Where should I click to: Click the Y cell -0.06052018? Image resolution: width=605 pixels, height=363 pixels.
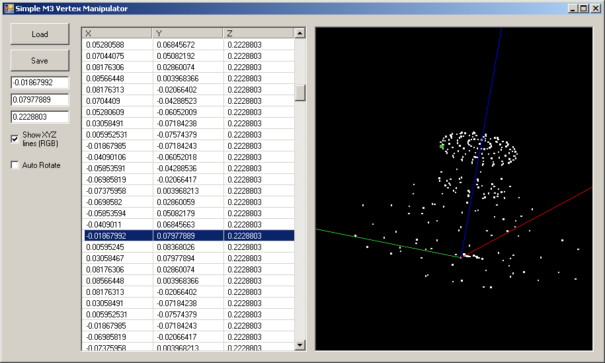[188, 157]
